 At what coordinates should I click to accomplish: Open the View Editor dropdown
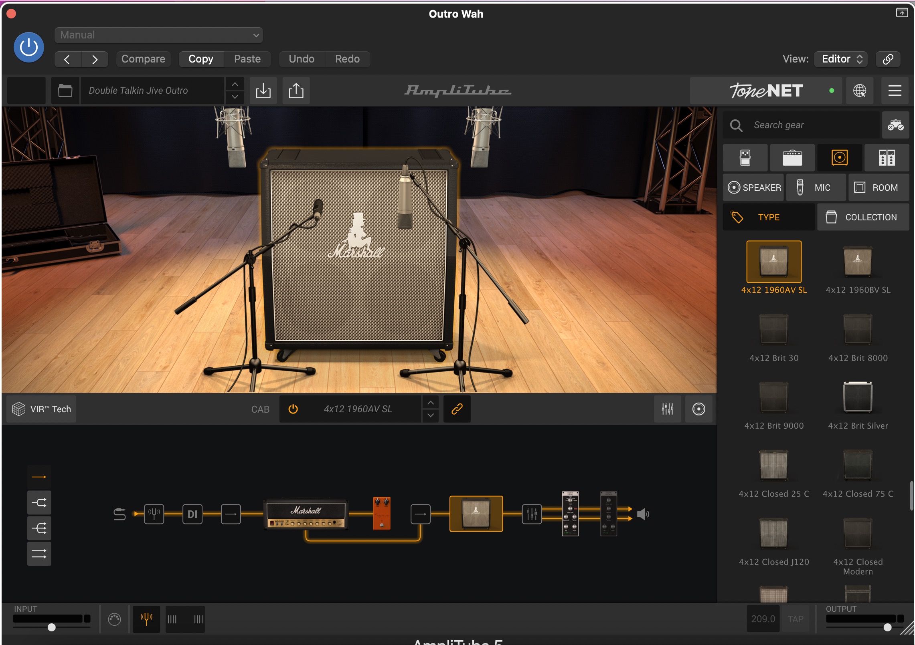click(841, 59)
